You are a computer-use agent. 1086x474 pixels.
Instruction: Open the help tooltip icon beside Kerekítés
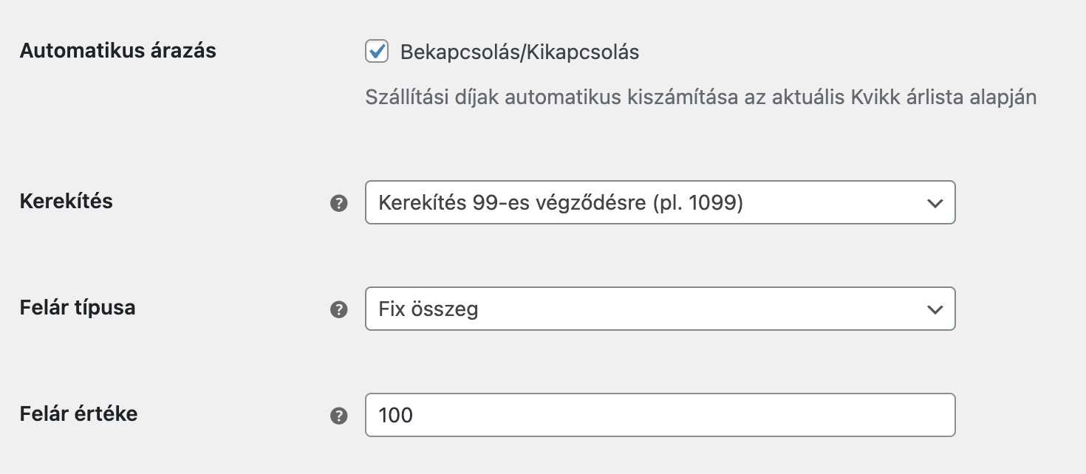[x=338, y=203]
